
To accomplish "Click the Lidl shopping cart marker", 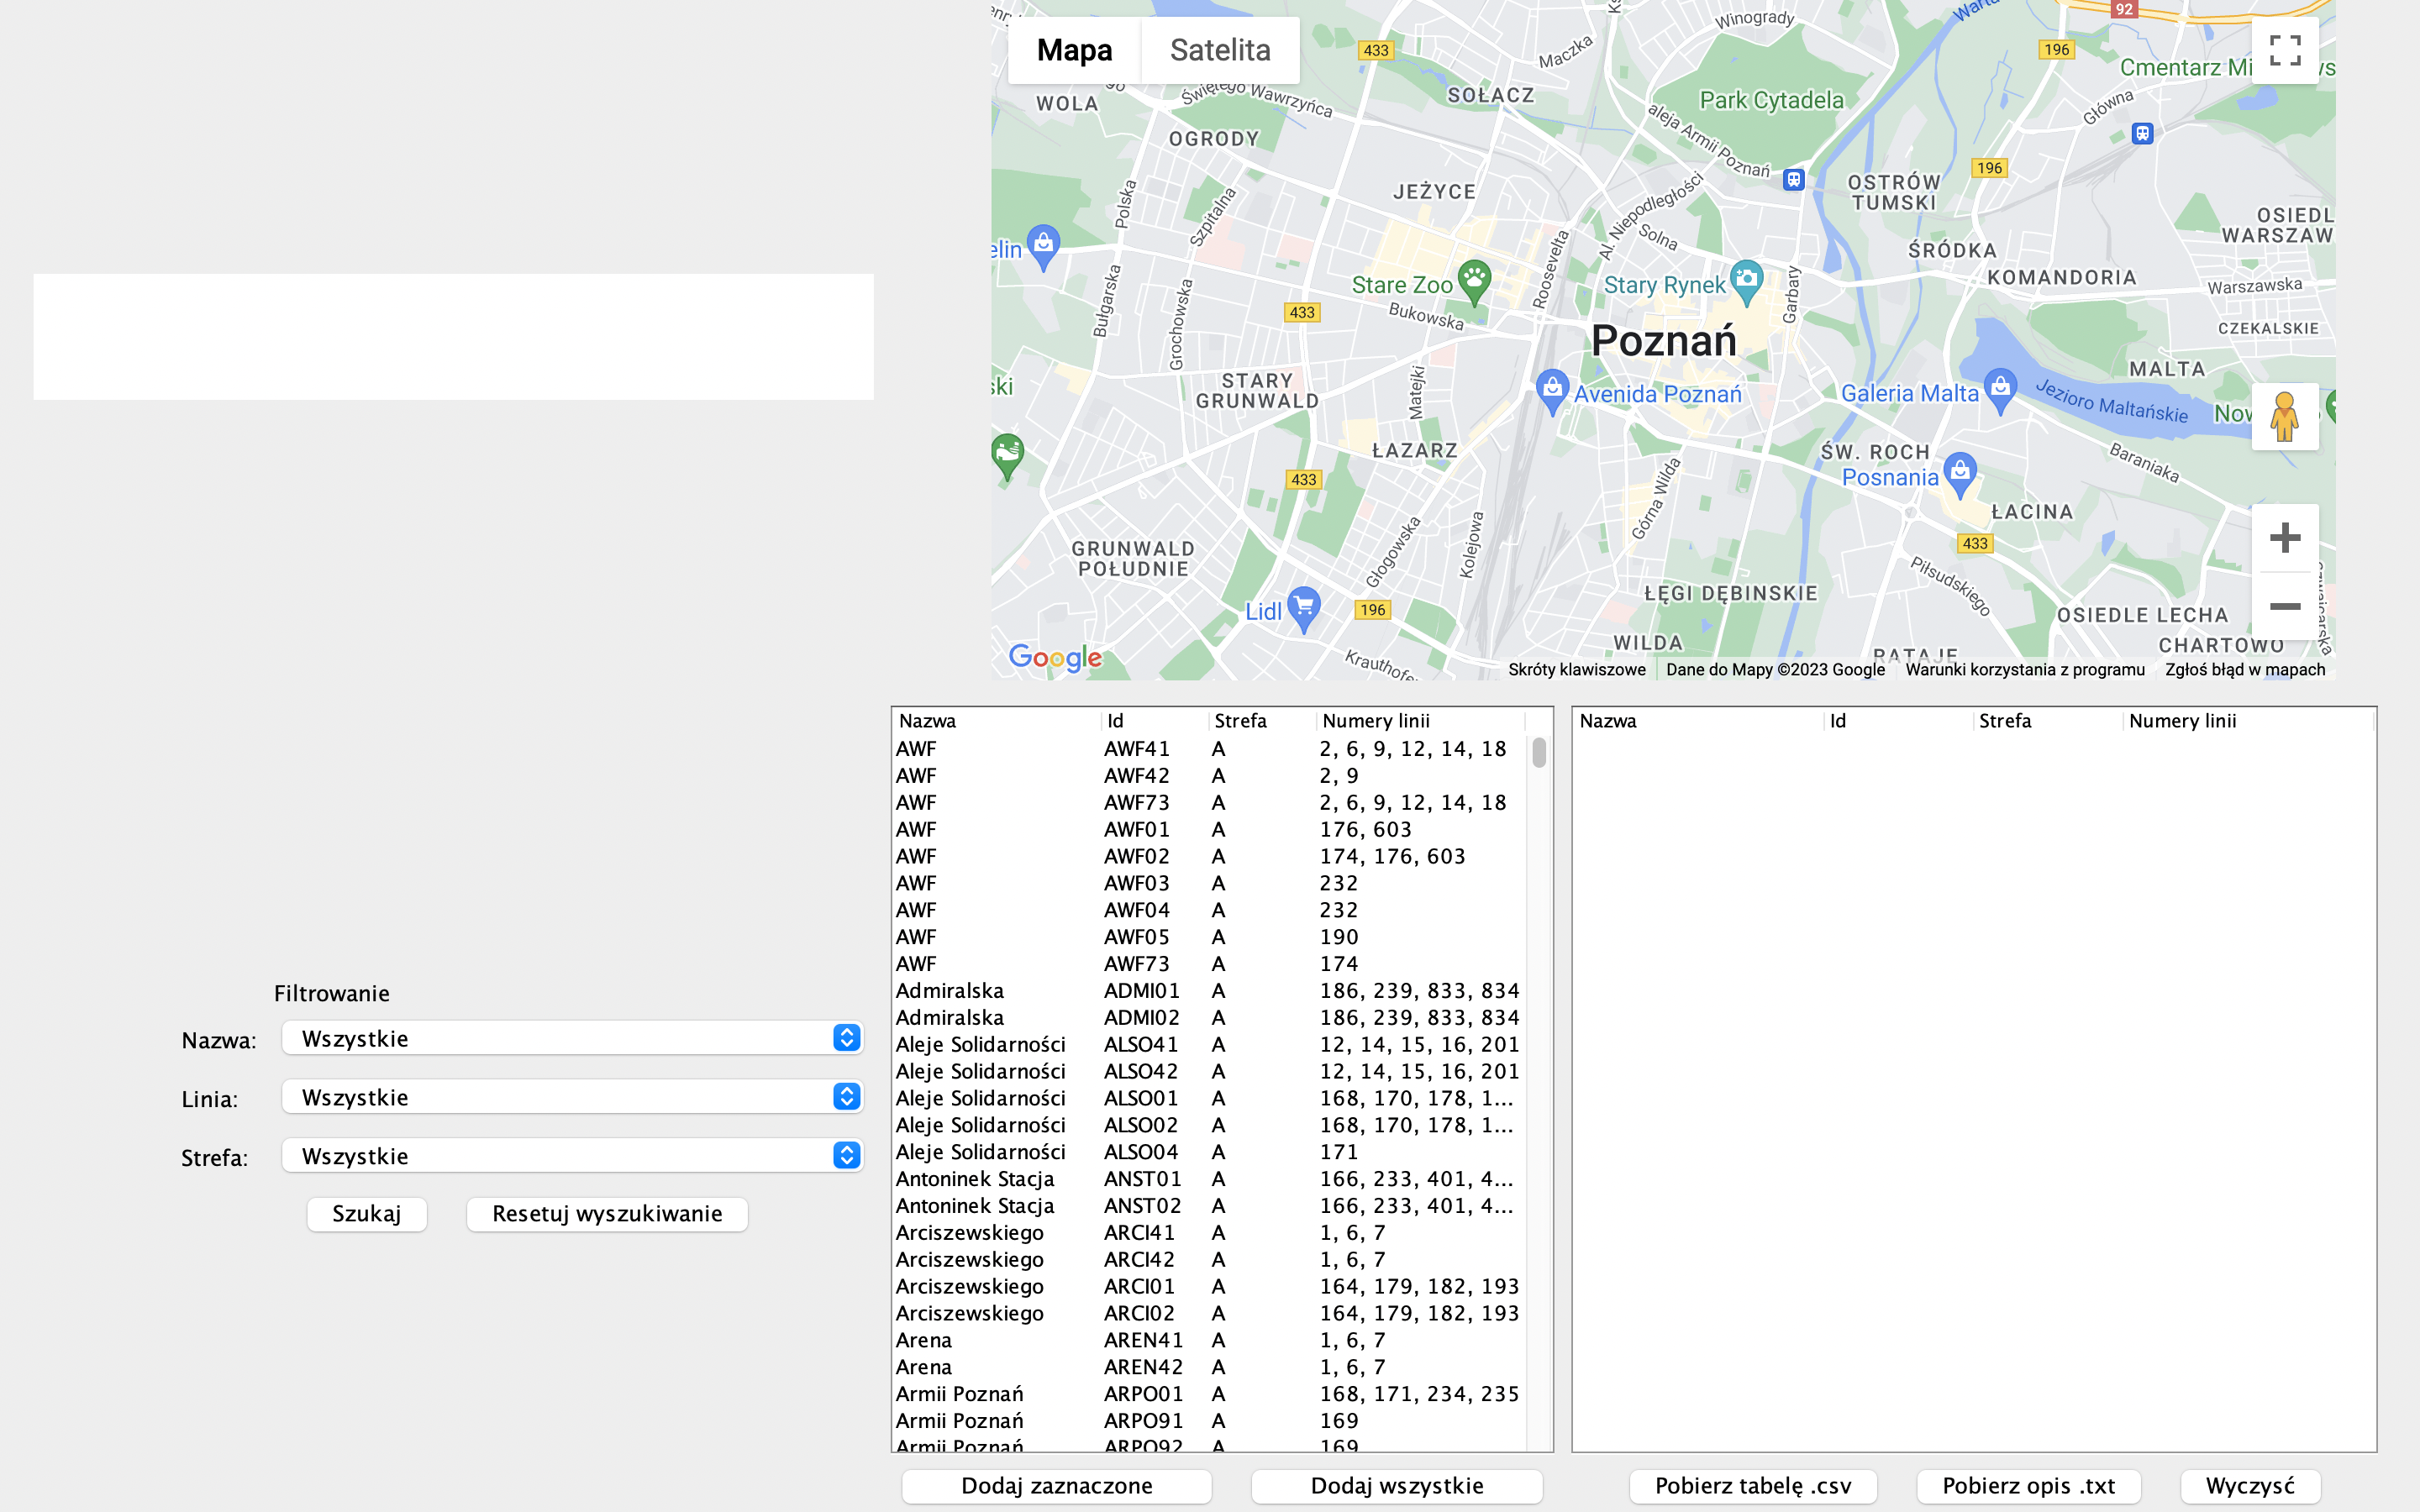I will [1303, 606].
